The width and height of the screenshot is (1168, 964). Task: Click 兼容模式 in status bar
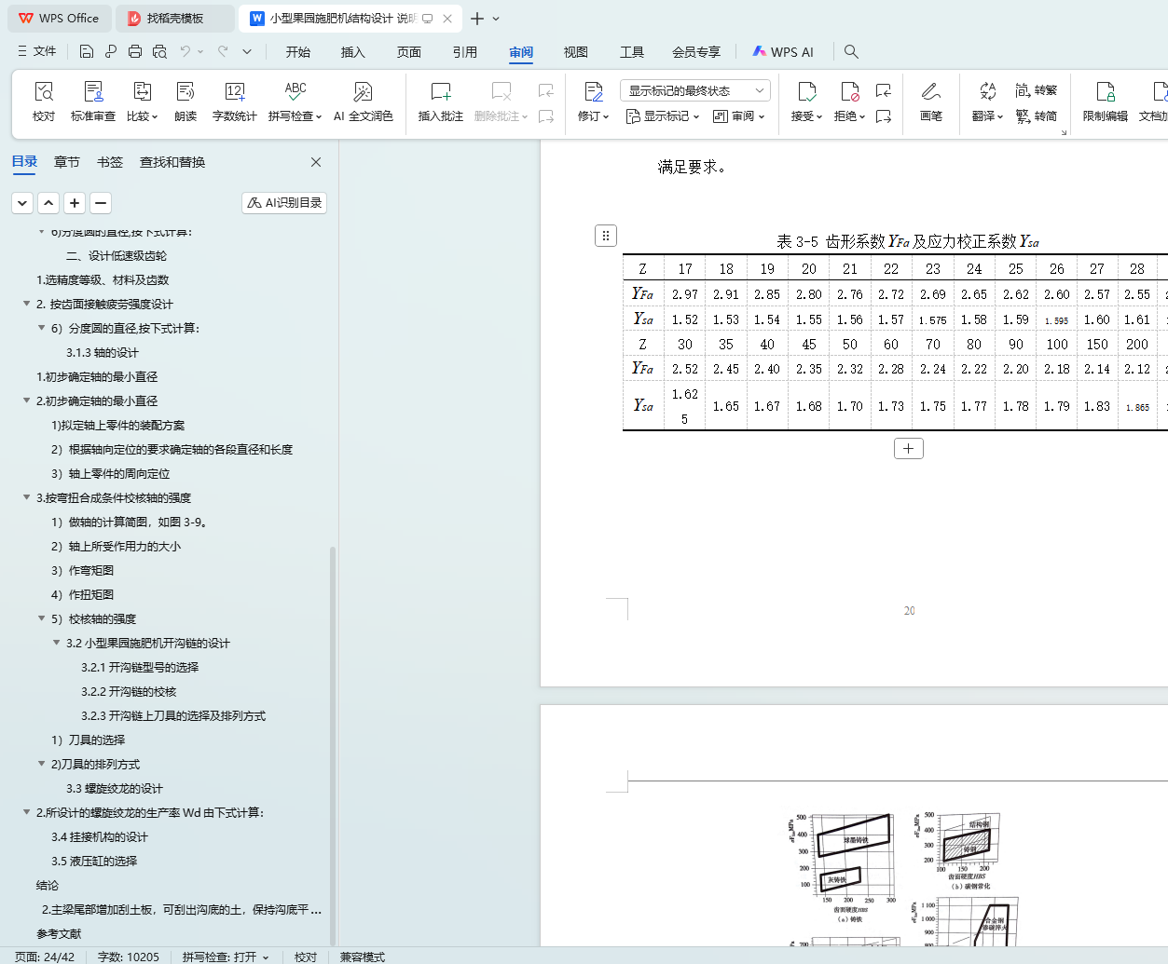click(x=363, y=957)
